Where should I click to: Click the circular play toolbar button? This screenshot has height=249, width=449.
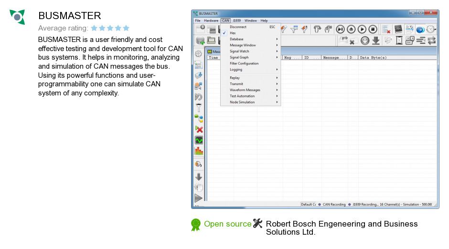click(x=362, y=29)
